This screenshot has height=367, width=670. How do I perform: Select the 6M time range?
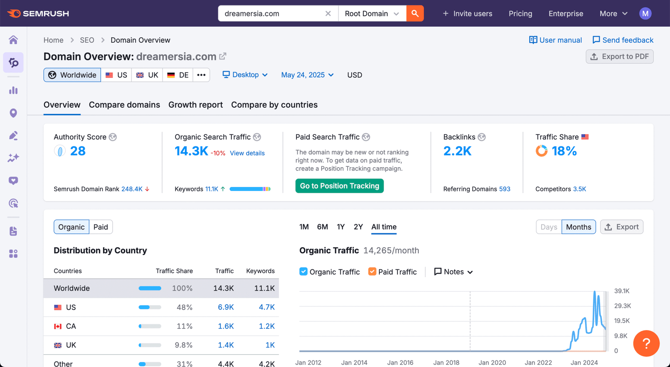point(322,227)
